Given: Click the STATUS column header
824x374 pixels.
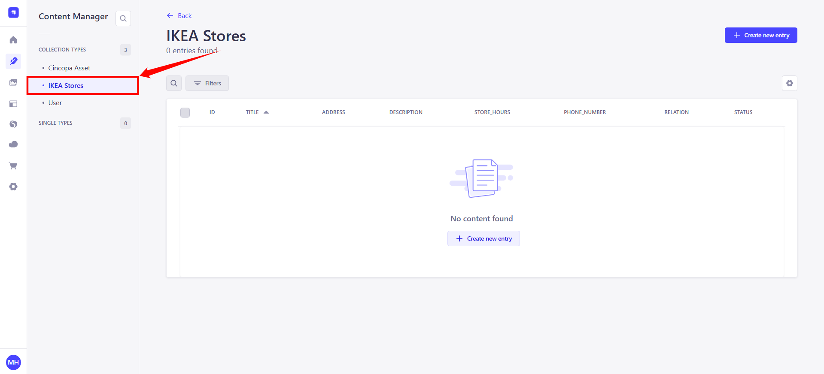Looking at the screenshot, I should [x=743, y=112].
